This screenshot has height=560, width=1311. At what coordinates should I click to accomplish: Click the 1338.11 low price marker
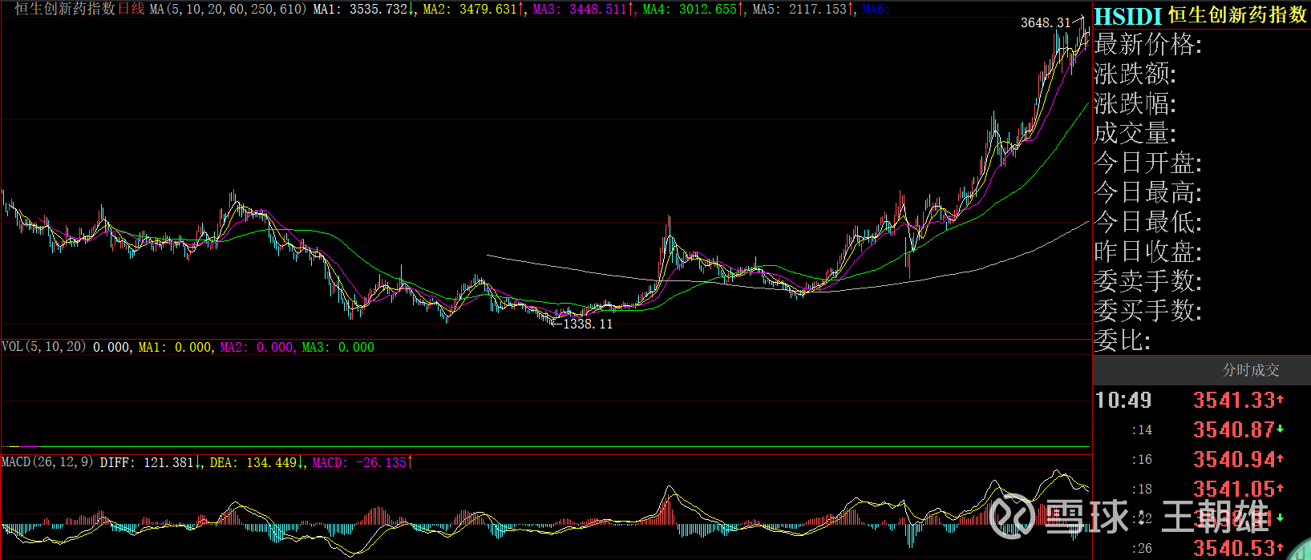(587, 324)
